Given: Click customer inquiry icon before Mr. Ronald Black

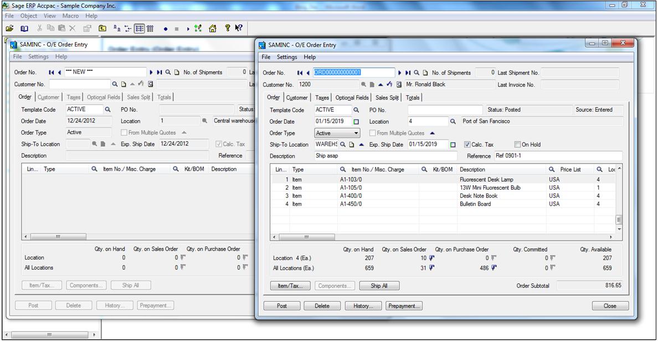Looking at the screenshot, I should click(399, 84).
